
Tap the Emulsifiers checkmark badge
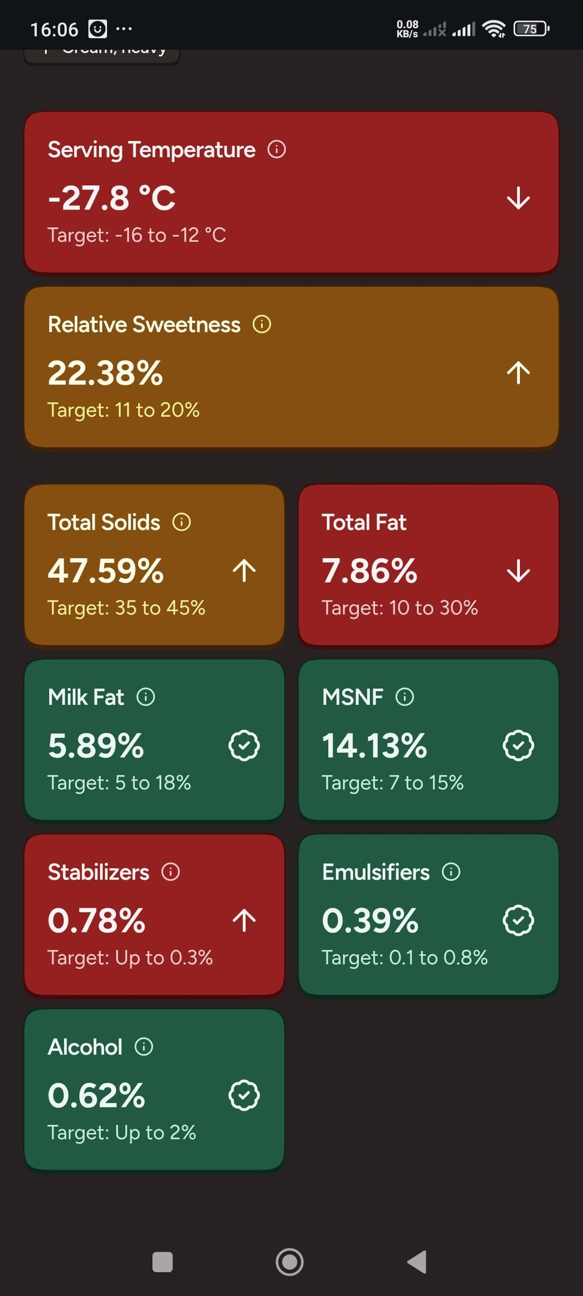click(x=518, y=921)
